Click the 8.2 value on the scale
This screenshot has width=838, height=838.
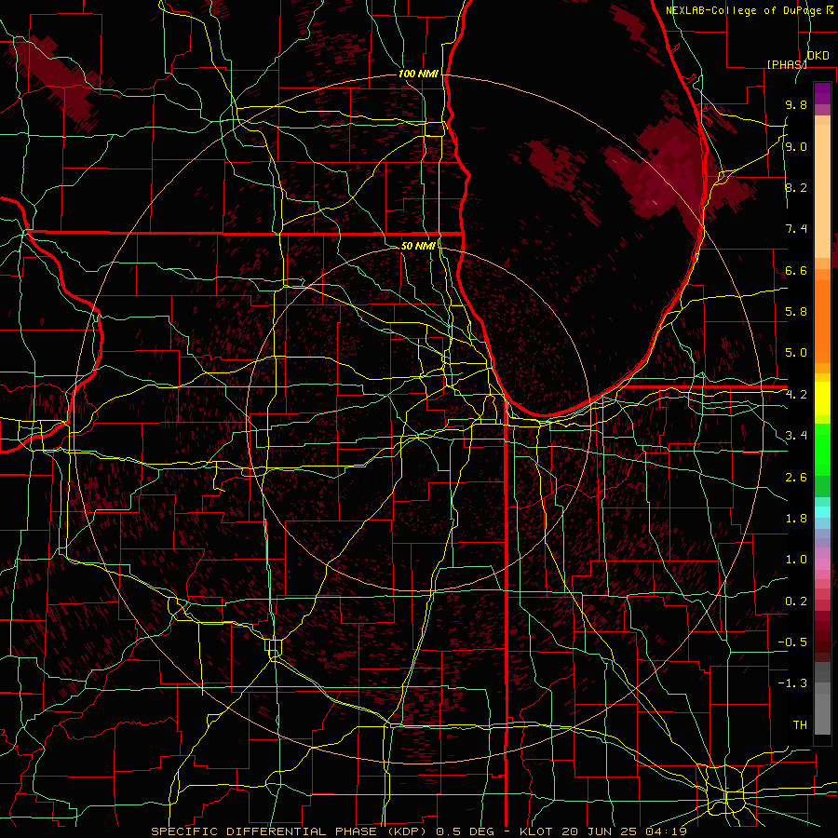tap(796, 187)
